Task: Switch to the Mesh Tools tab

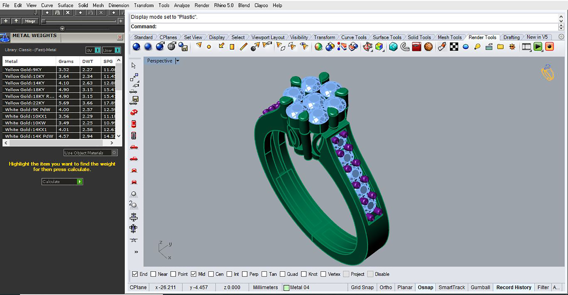Action: [x=450, y=37]
